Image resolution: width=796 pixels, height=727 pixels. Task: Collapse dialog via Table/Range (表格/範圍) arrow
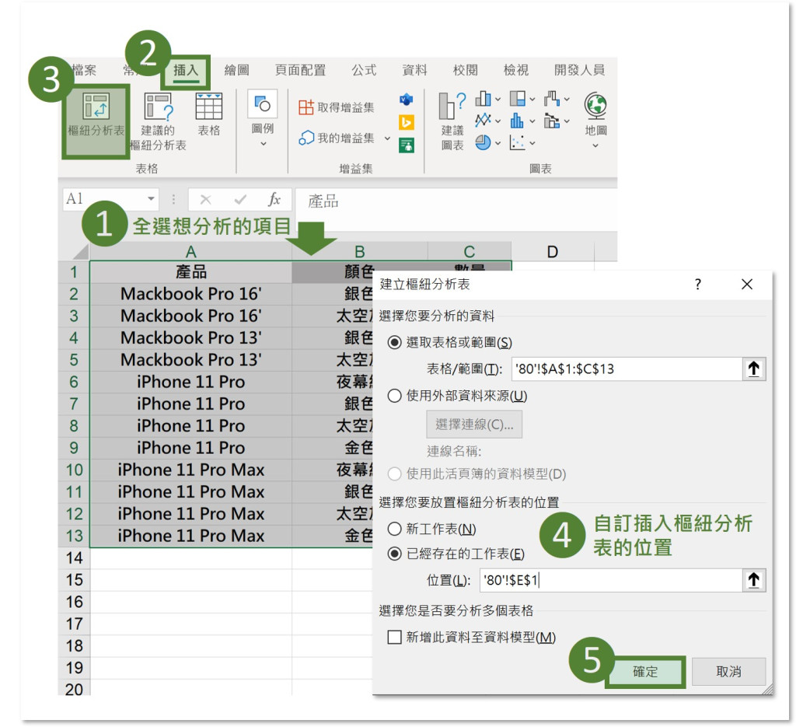coord(754,369)
